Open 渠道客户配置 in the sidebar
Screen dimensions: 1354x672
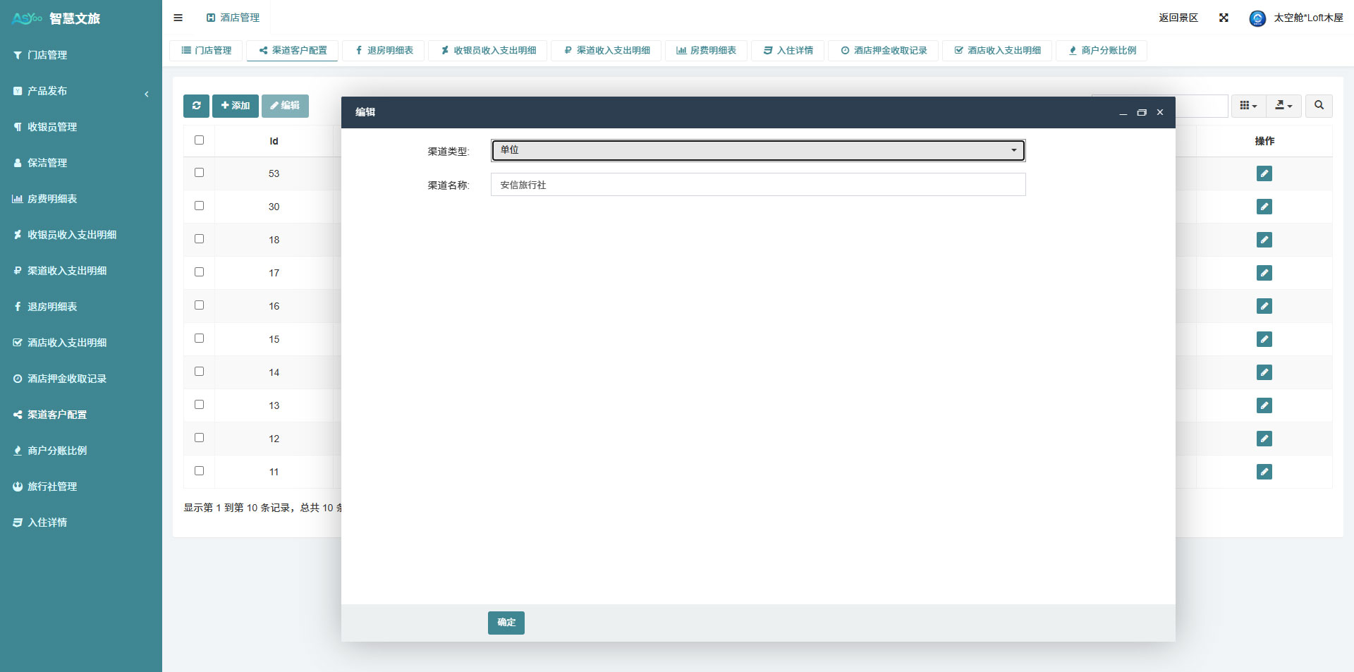[81, 415]
